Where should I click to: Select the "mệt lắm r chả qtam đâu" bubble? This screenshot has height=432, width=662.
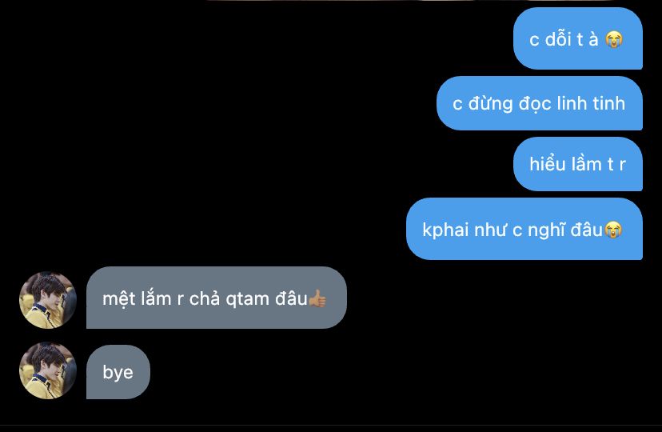click(x=217, y=298)
